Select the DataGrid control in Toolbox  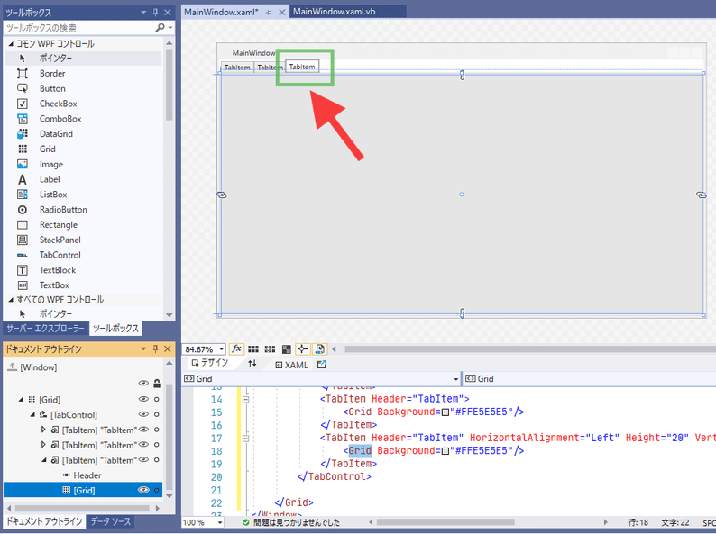(x=55, y=134)
